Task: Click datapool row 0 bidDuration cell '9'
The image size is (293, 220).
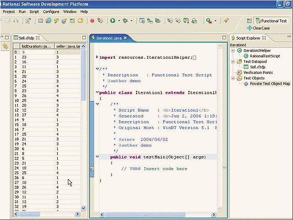Action: coord(37,52)
